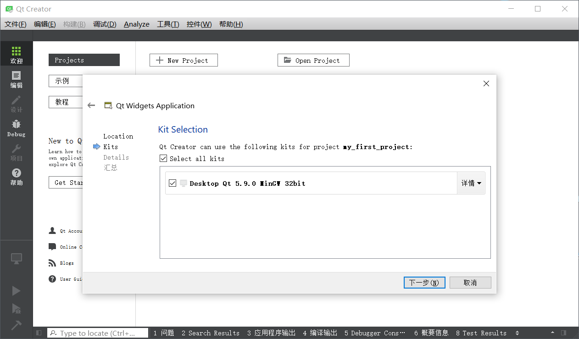Open Debug mode in the sidebar

[x=16, y=127]
